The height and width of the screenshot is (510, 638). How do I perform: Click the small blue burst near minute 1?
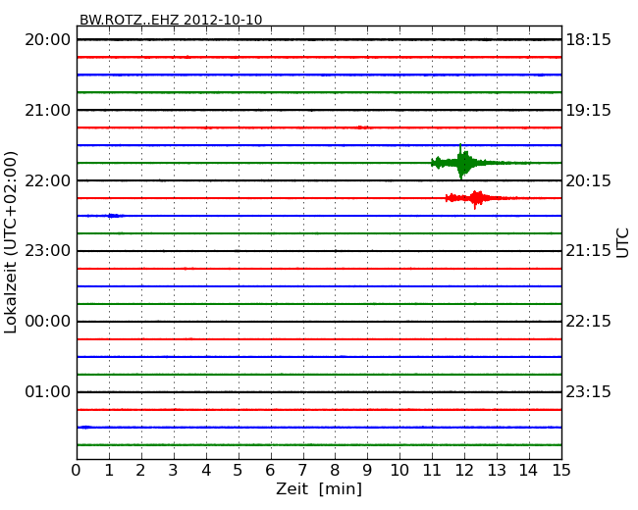tap(116, 216)
